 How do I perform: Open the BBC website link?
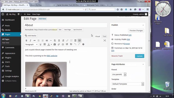tap(52, 56)
